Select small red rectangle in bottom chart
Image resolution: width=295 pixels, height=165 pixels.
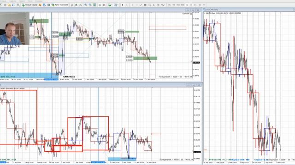156,134
